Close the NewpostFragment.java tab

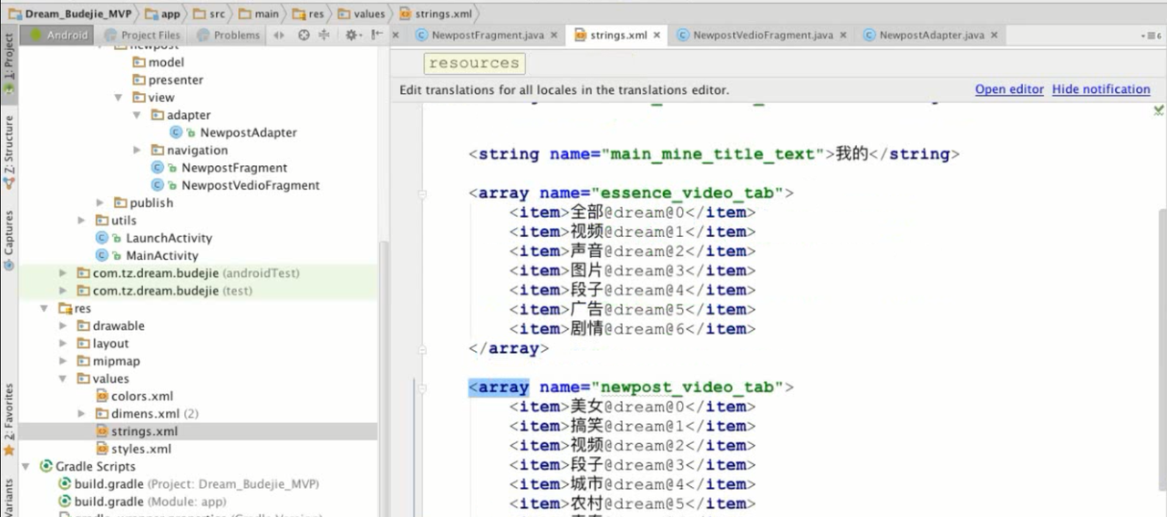point(553,36)
